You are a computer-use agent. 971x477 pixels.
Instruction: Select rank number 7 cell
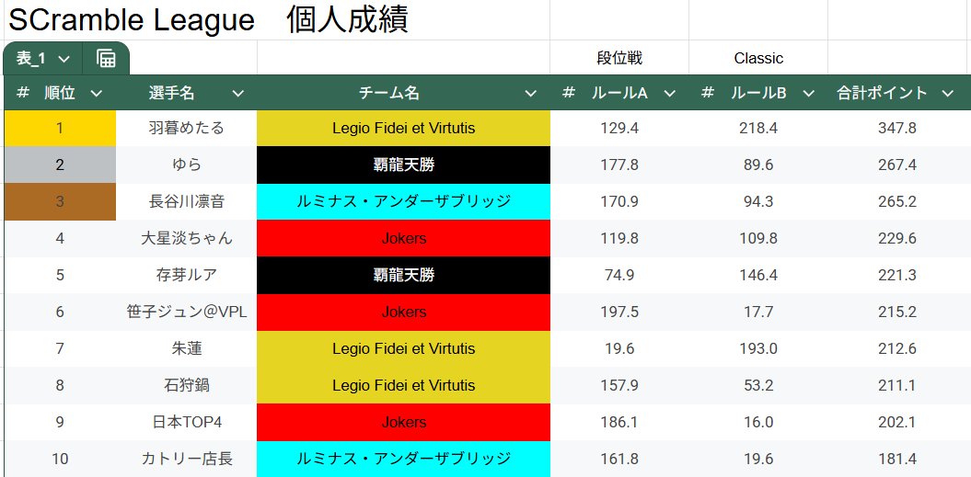coord(60,348)
